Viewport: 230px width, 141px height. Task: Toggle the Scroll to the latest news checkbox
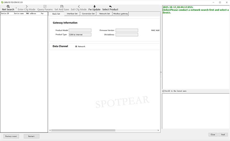[x=163, y=91]
